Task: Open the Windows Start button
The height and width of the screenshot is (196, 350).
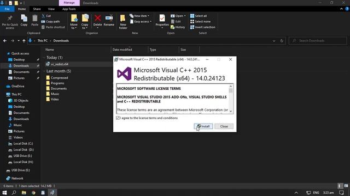Action: coord(4,192)
